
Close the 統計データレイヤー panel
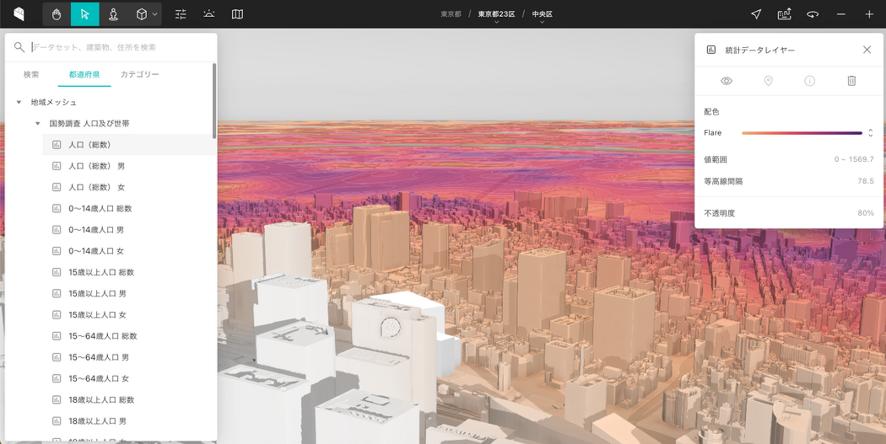tap(867, 50)
